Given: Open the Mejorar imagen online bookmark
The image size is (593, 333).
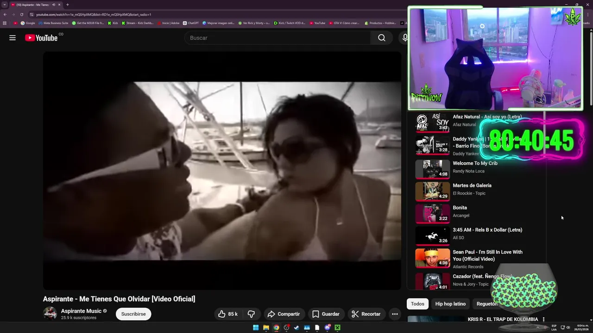Looking at the screenshot, I should click(x=219, y=23).
